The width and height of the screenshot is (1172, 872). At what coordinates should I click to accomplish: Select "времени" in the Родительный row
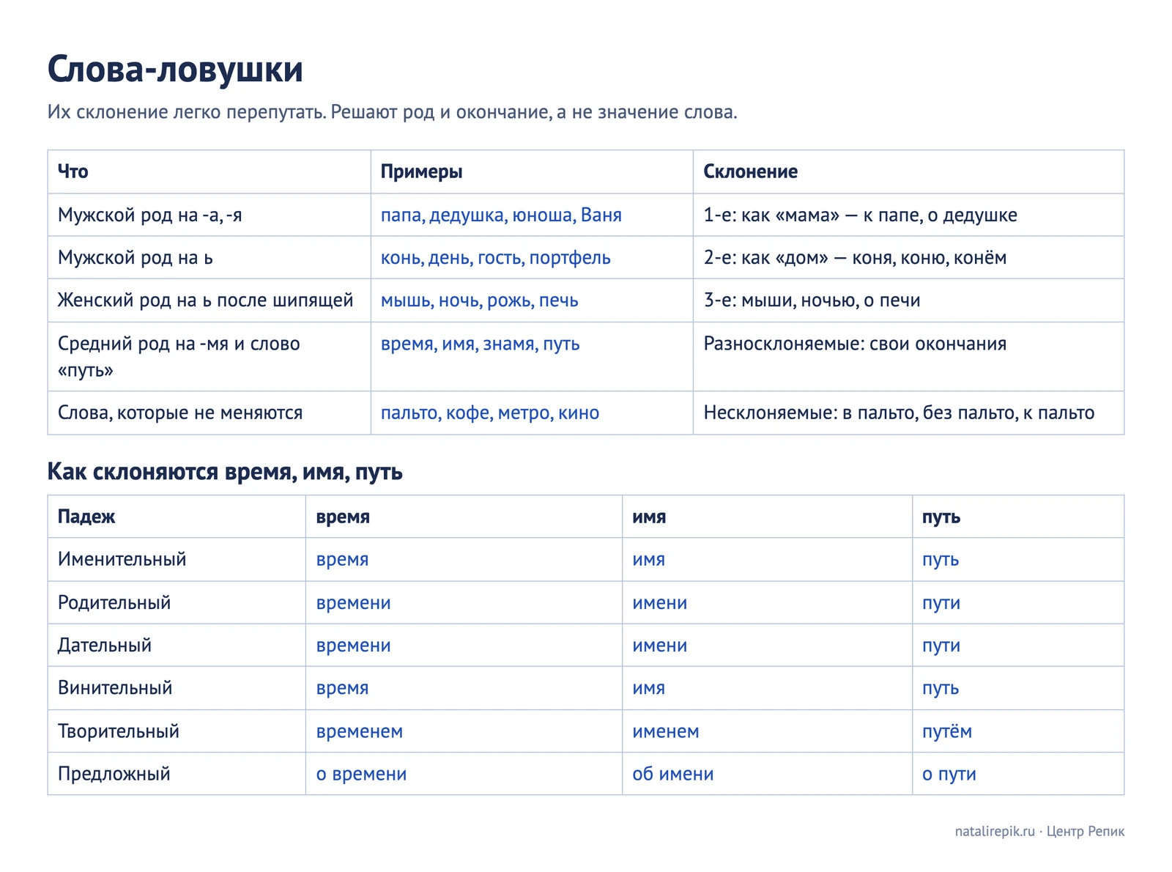pos(354,603)
